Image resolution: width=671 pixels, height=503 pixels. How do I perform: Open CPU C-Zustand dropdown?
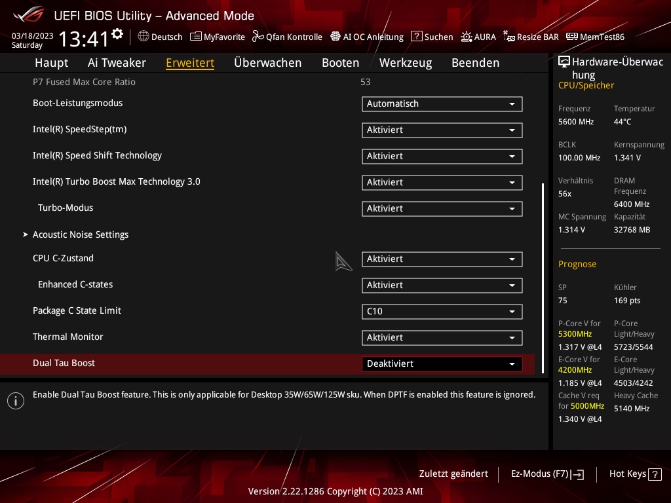pos(442,259)
